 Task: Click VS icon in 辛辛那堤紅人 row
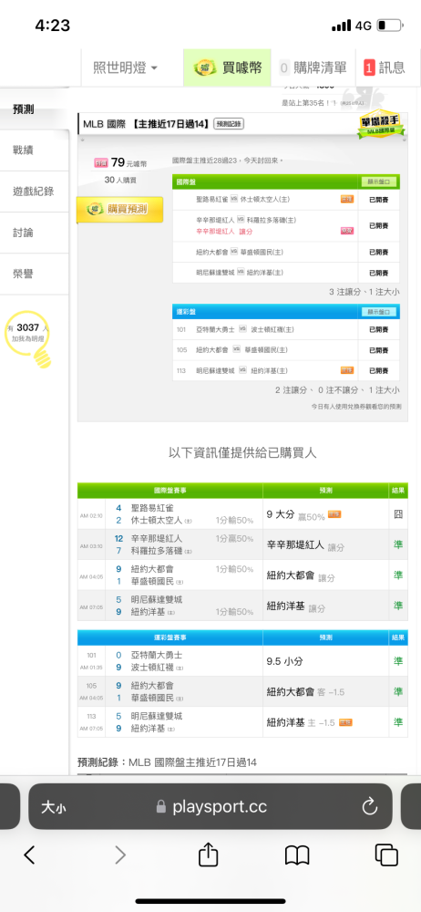click(241, 220)
